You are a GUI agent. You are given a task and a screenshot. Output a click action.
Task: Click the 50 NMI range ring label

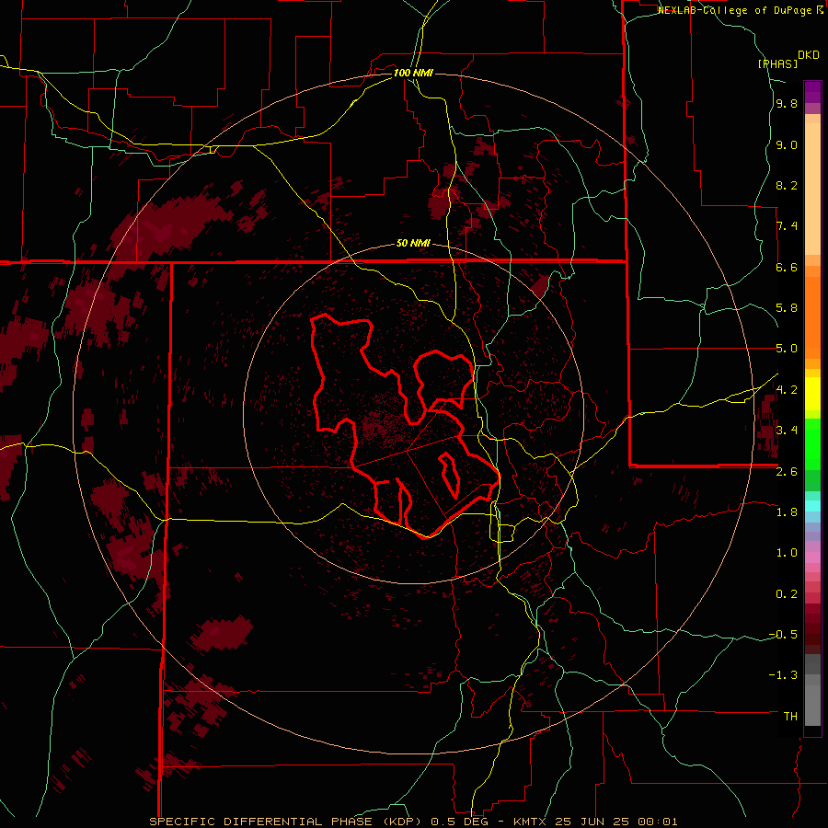413,243
